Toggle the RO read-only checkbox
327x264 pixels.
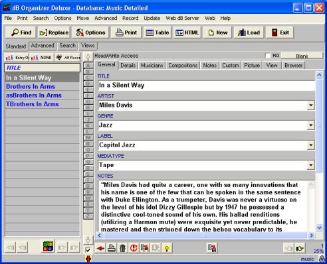268,56
